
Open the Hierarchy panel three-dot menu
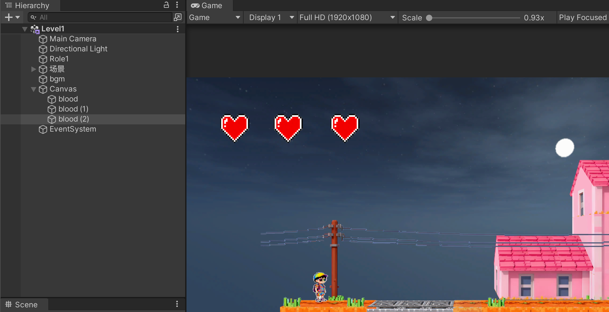(177, 5)
